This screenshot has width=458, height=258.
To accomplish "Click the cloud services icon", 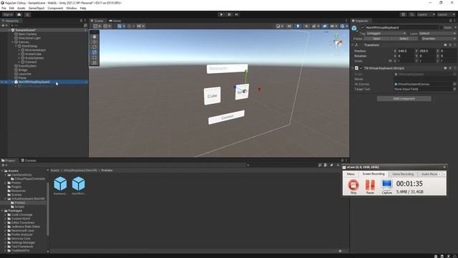I will (x=19, y=14).
